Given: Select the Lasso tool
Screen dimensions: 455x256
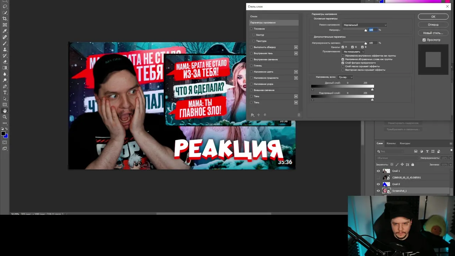Looking at the screenshot, I should pyautogui.click(x=5, y=6).
